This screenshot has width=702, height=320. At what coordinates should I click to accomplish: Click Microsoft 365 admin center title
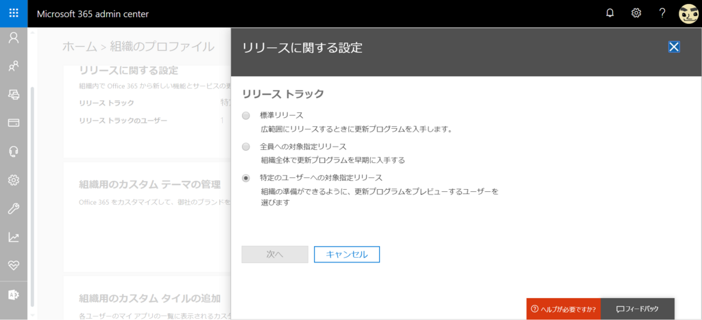coord(93,14)
